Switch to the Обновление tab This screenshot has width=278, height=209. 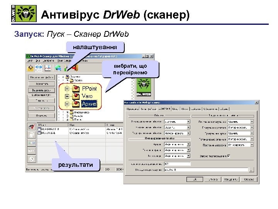pyautogui.click(x=210, y=109)
